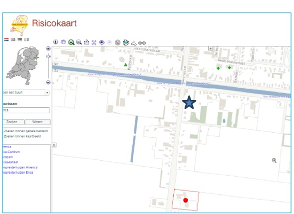The image size is (294, 214).
Task: Zoom to full map extent
Action: (94, 42)
